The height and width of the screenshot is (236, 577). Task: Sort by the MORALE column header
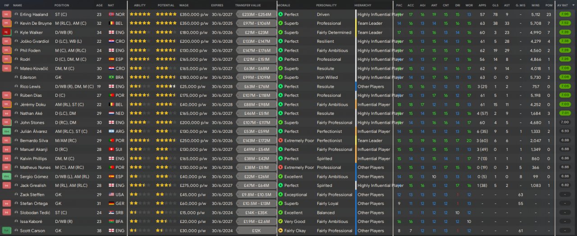284,5
